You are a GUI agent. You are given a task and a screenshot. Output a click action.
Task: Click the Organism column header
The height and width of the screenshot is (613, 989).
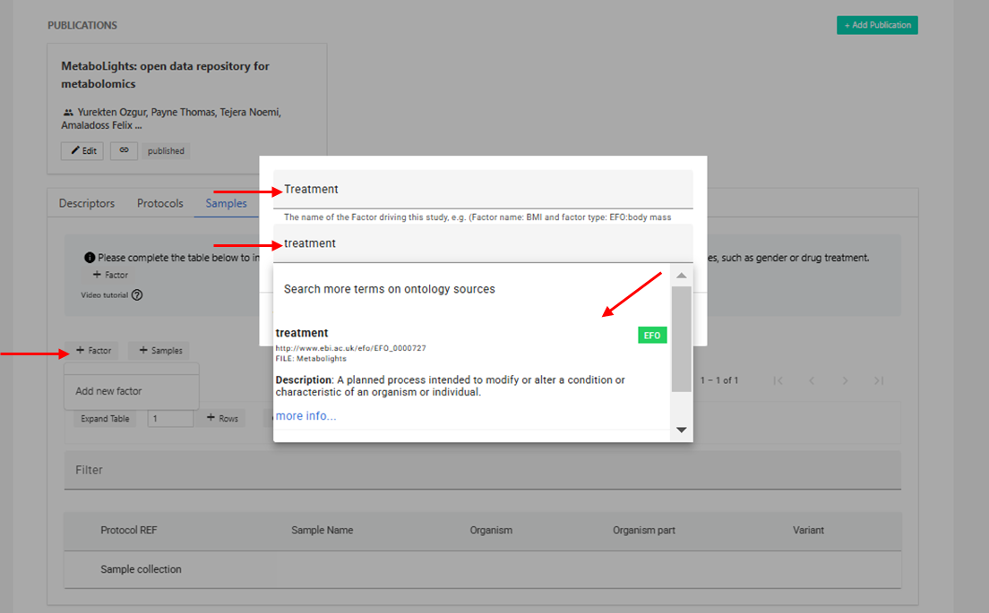tap(491, 531)
